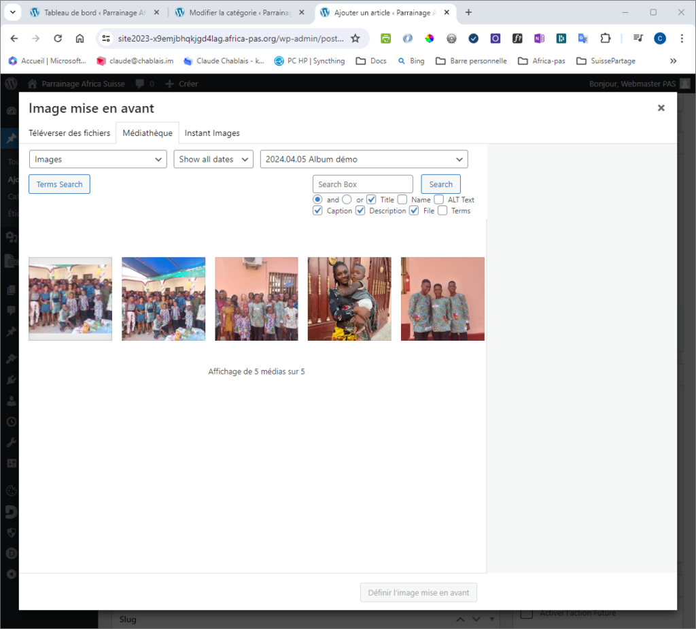Click the browser back arrow
This screenshot has width=696, height=629.
[x=14, y=39]
